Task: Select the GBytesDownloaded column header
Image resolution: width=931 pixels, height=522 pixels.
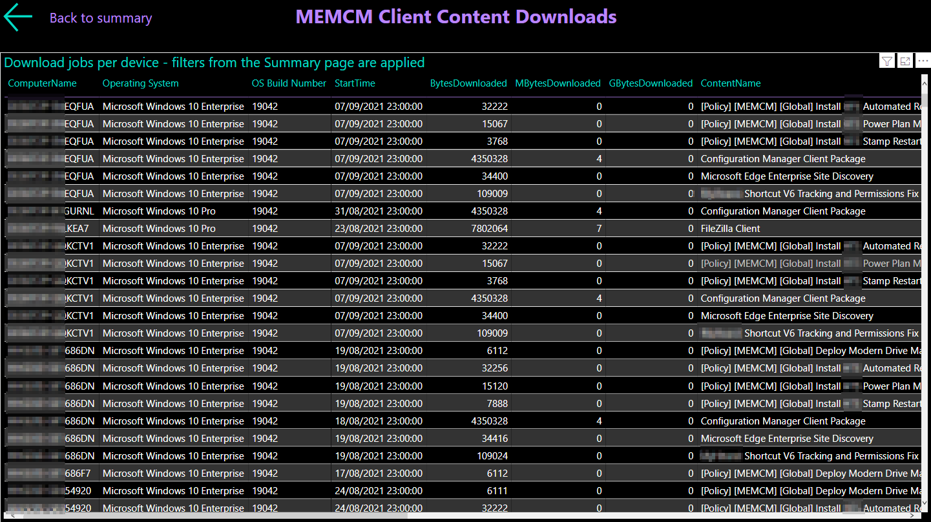Action: pos(651,83)
